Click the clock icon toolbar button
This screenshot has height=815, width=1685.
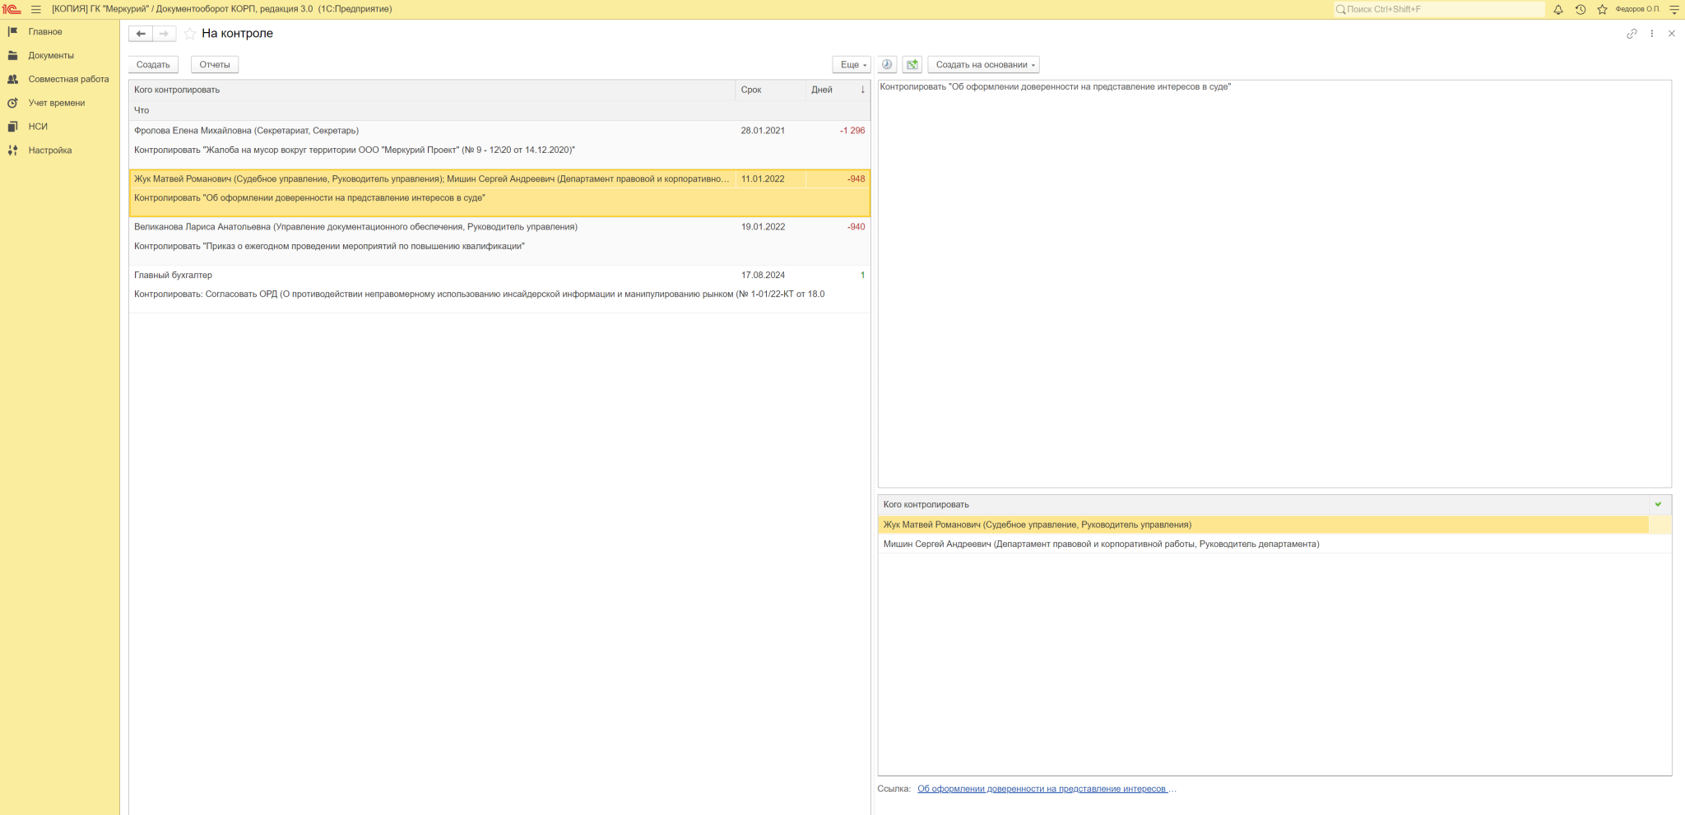[887, 65]
